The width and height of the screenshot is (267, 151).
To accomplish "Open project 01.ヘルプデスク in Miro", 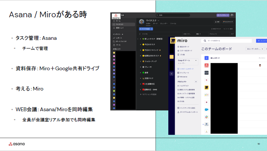I will point(183,86).
